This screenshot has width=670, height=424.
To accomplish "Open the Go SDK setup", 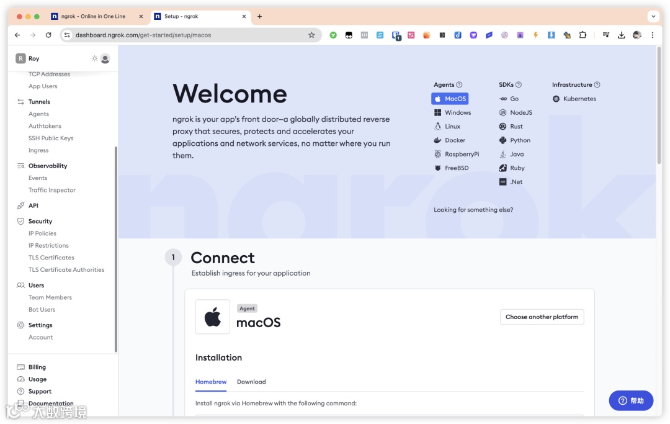I will [509, 99].
